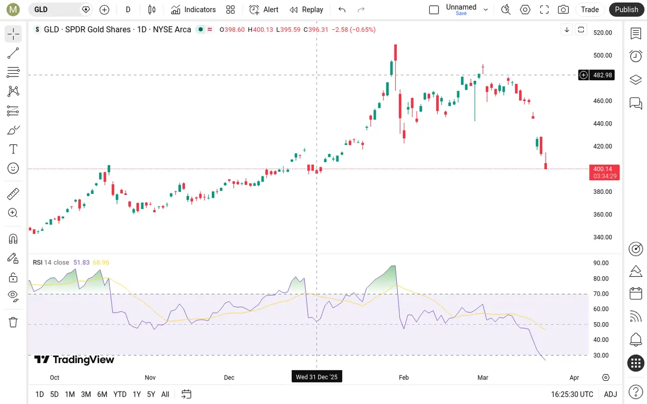Collapse the pane with the down arrow
The width and height of the screenshot is (647, 404).
point(567,30)
